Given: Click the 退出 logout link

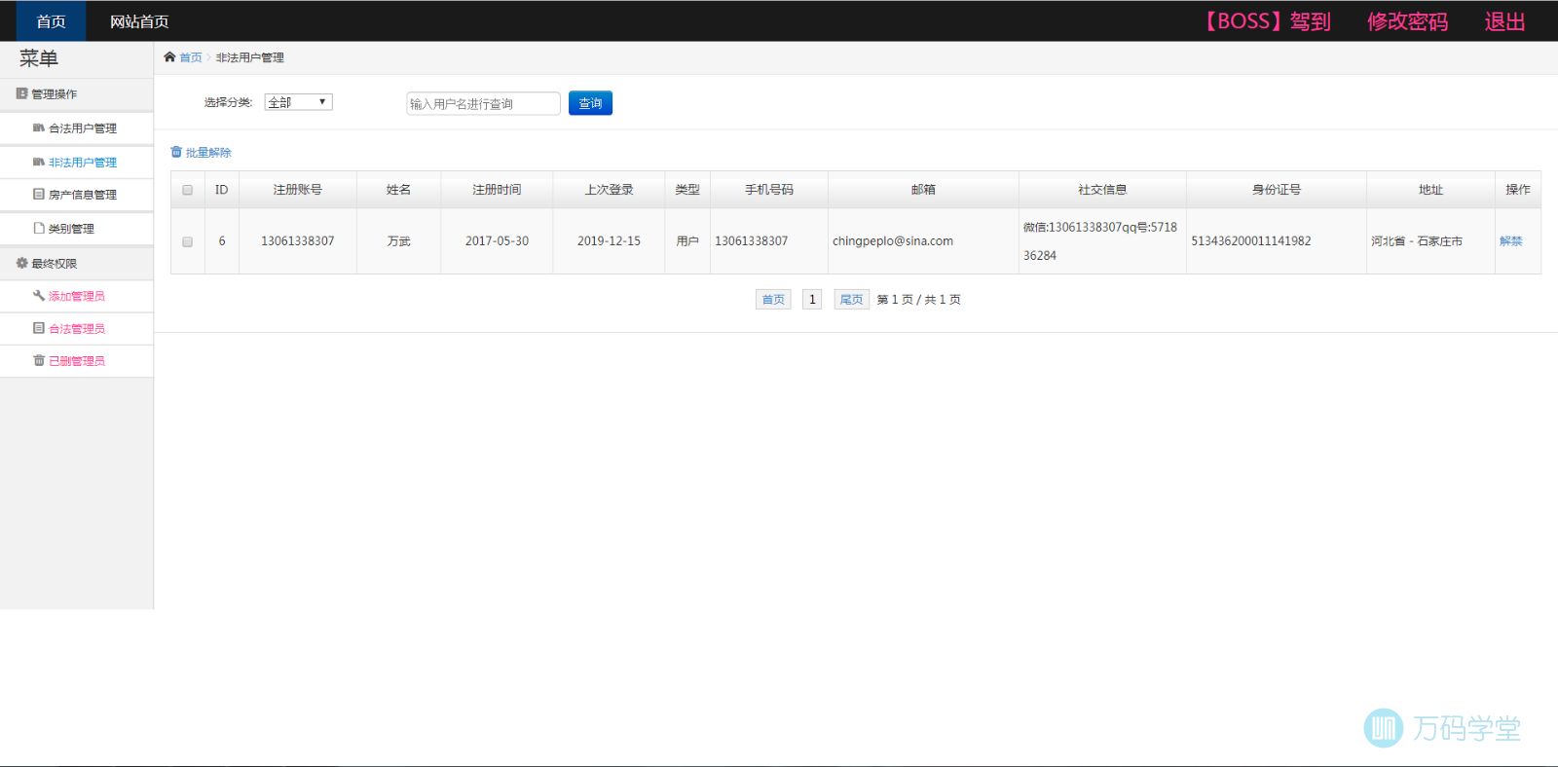Looking at the screenshot, I should point(1504,21).
